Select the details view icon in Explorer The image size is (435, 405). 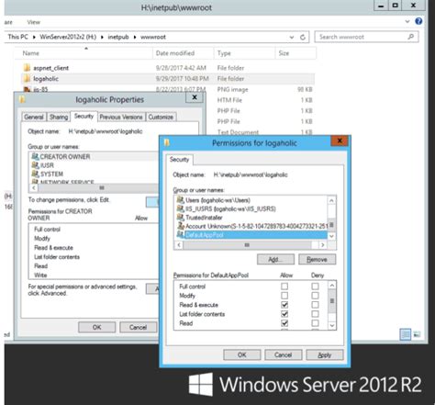click(406, 334)
